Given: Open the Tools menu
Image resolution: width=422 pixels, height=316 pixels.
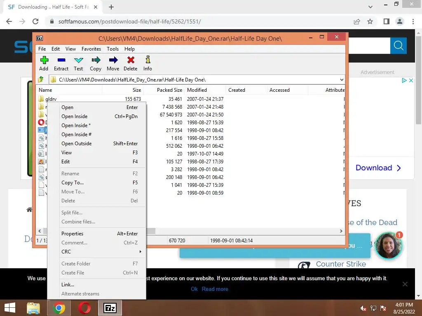Looking at the screenshot, I should coord(113,49).
